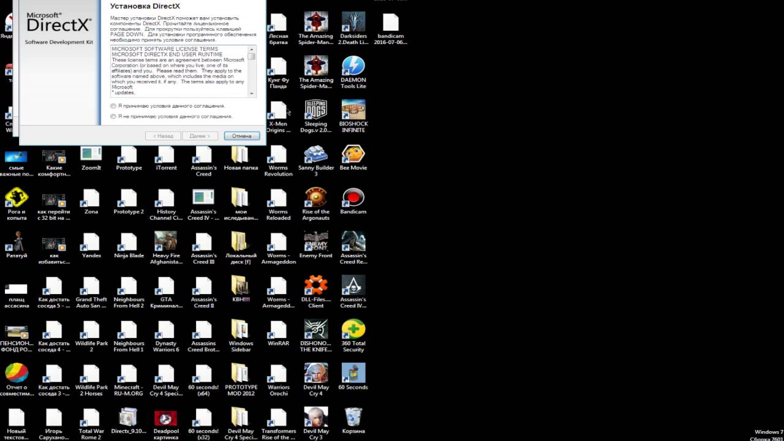Select the Yandex shortcut
This screenshot has width=784, height=441.
pyautogui.click(x=91, y=245)
